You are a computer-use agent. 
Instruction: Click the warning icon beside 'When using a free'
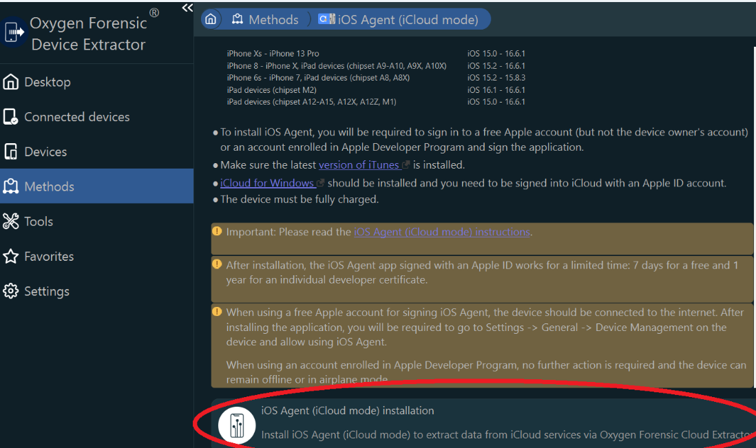tap(217, 312)
